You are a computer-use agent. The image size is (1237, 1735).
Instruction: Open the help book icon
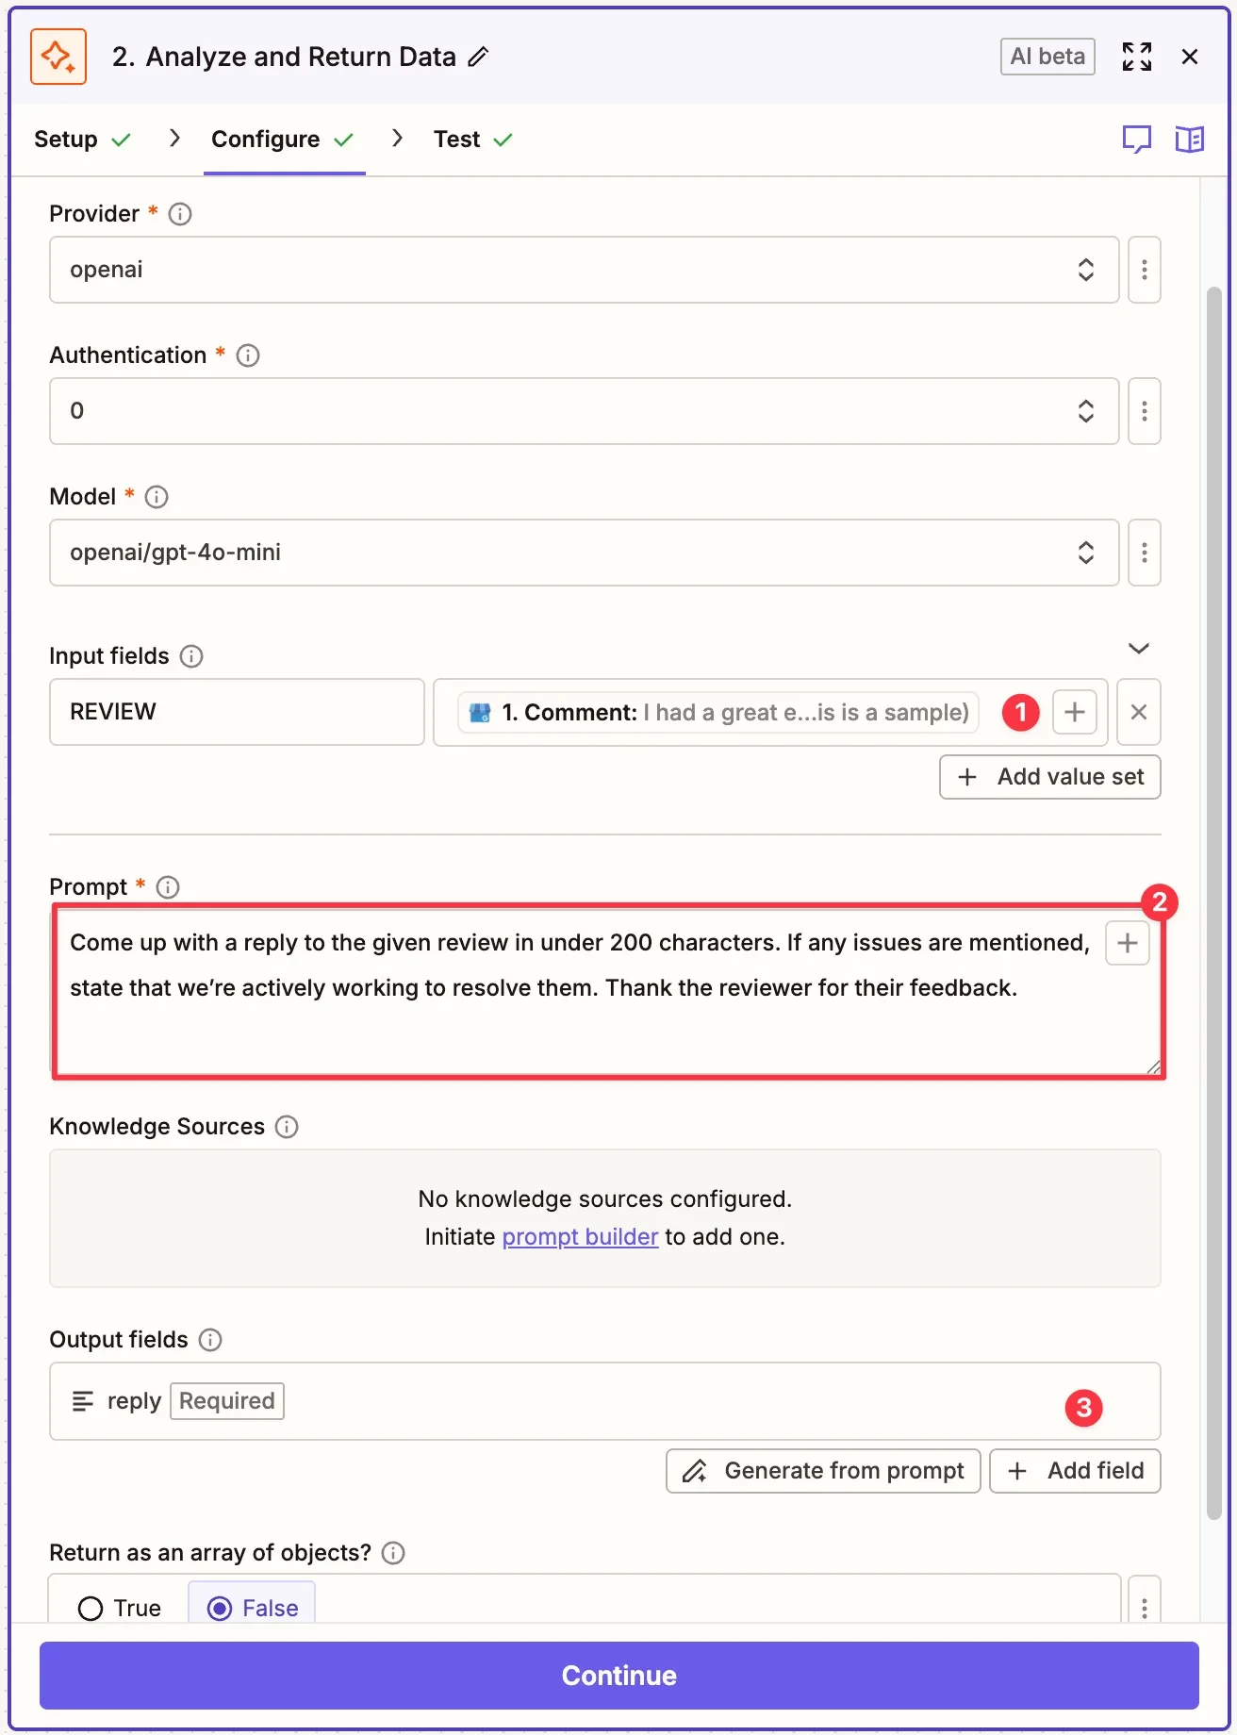point(1190,140)
